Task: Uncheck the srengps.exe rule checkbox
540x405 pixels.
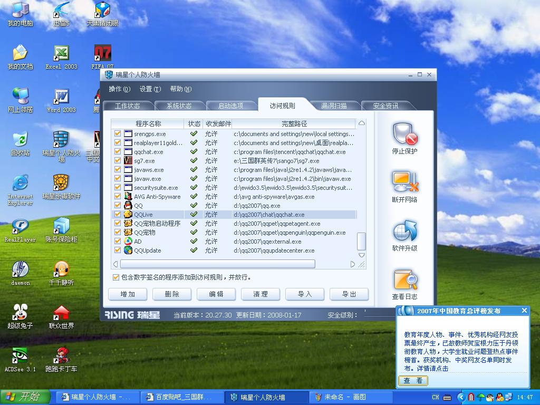Action: point(118,133)
